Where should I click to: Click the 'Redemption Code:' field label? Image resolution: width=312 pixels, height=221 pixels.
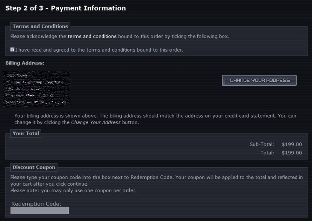coord(36,204)
